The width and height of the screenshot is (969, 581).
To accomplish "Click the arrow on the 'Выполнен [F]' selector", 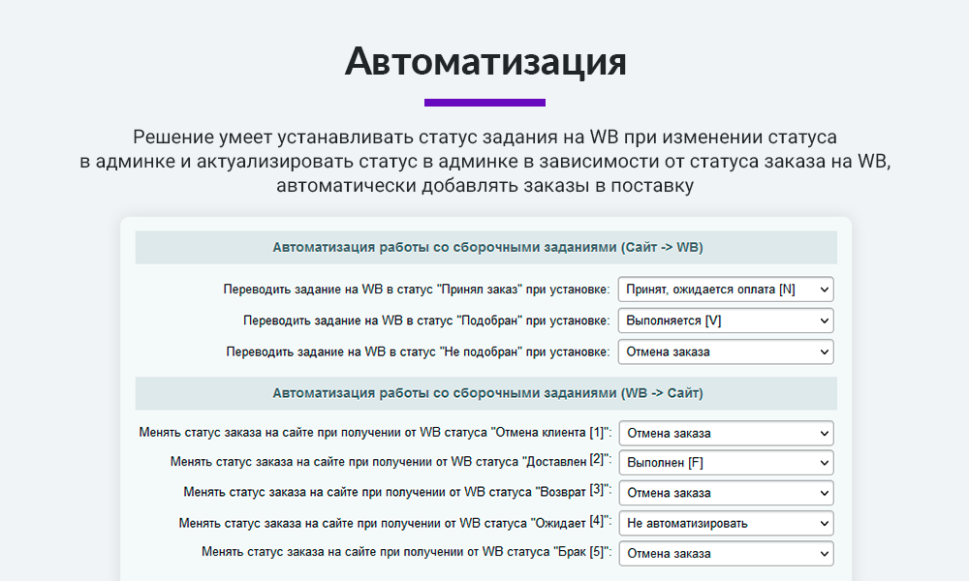I will click(824, 462).
